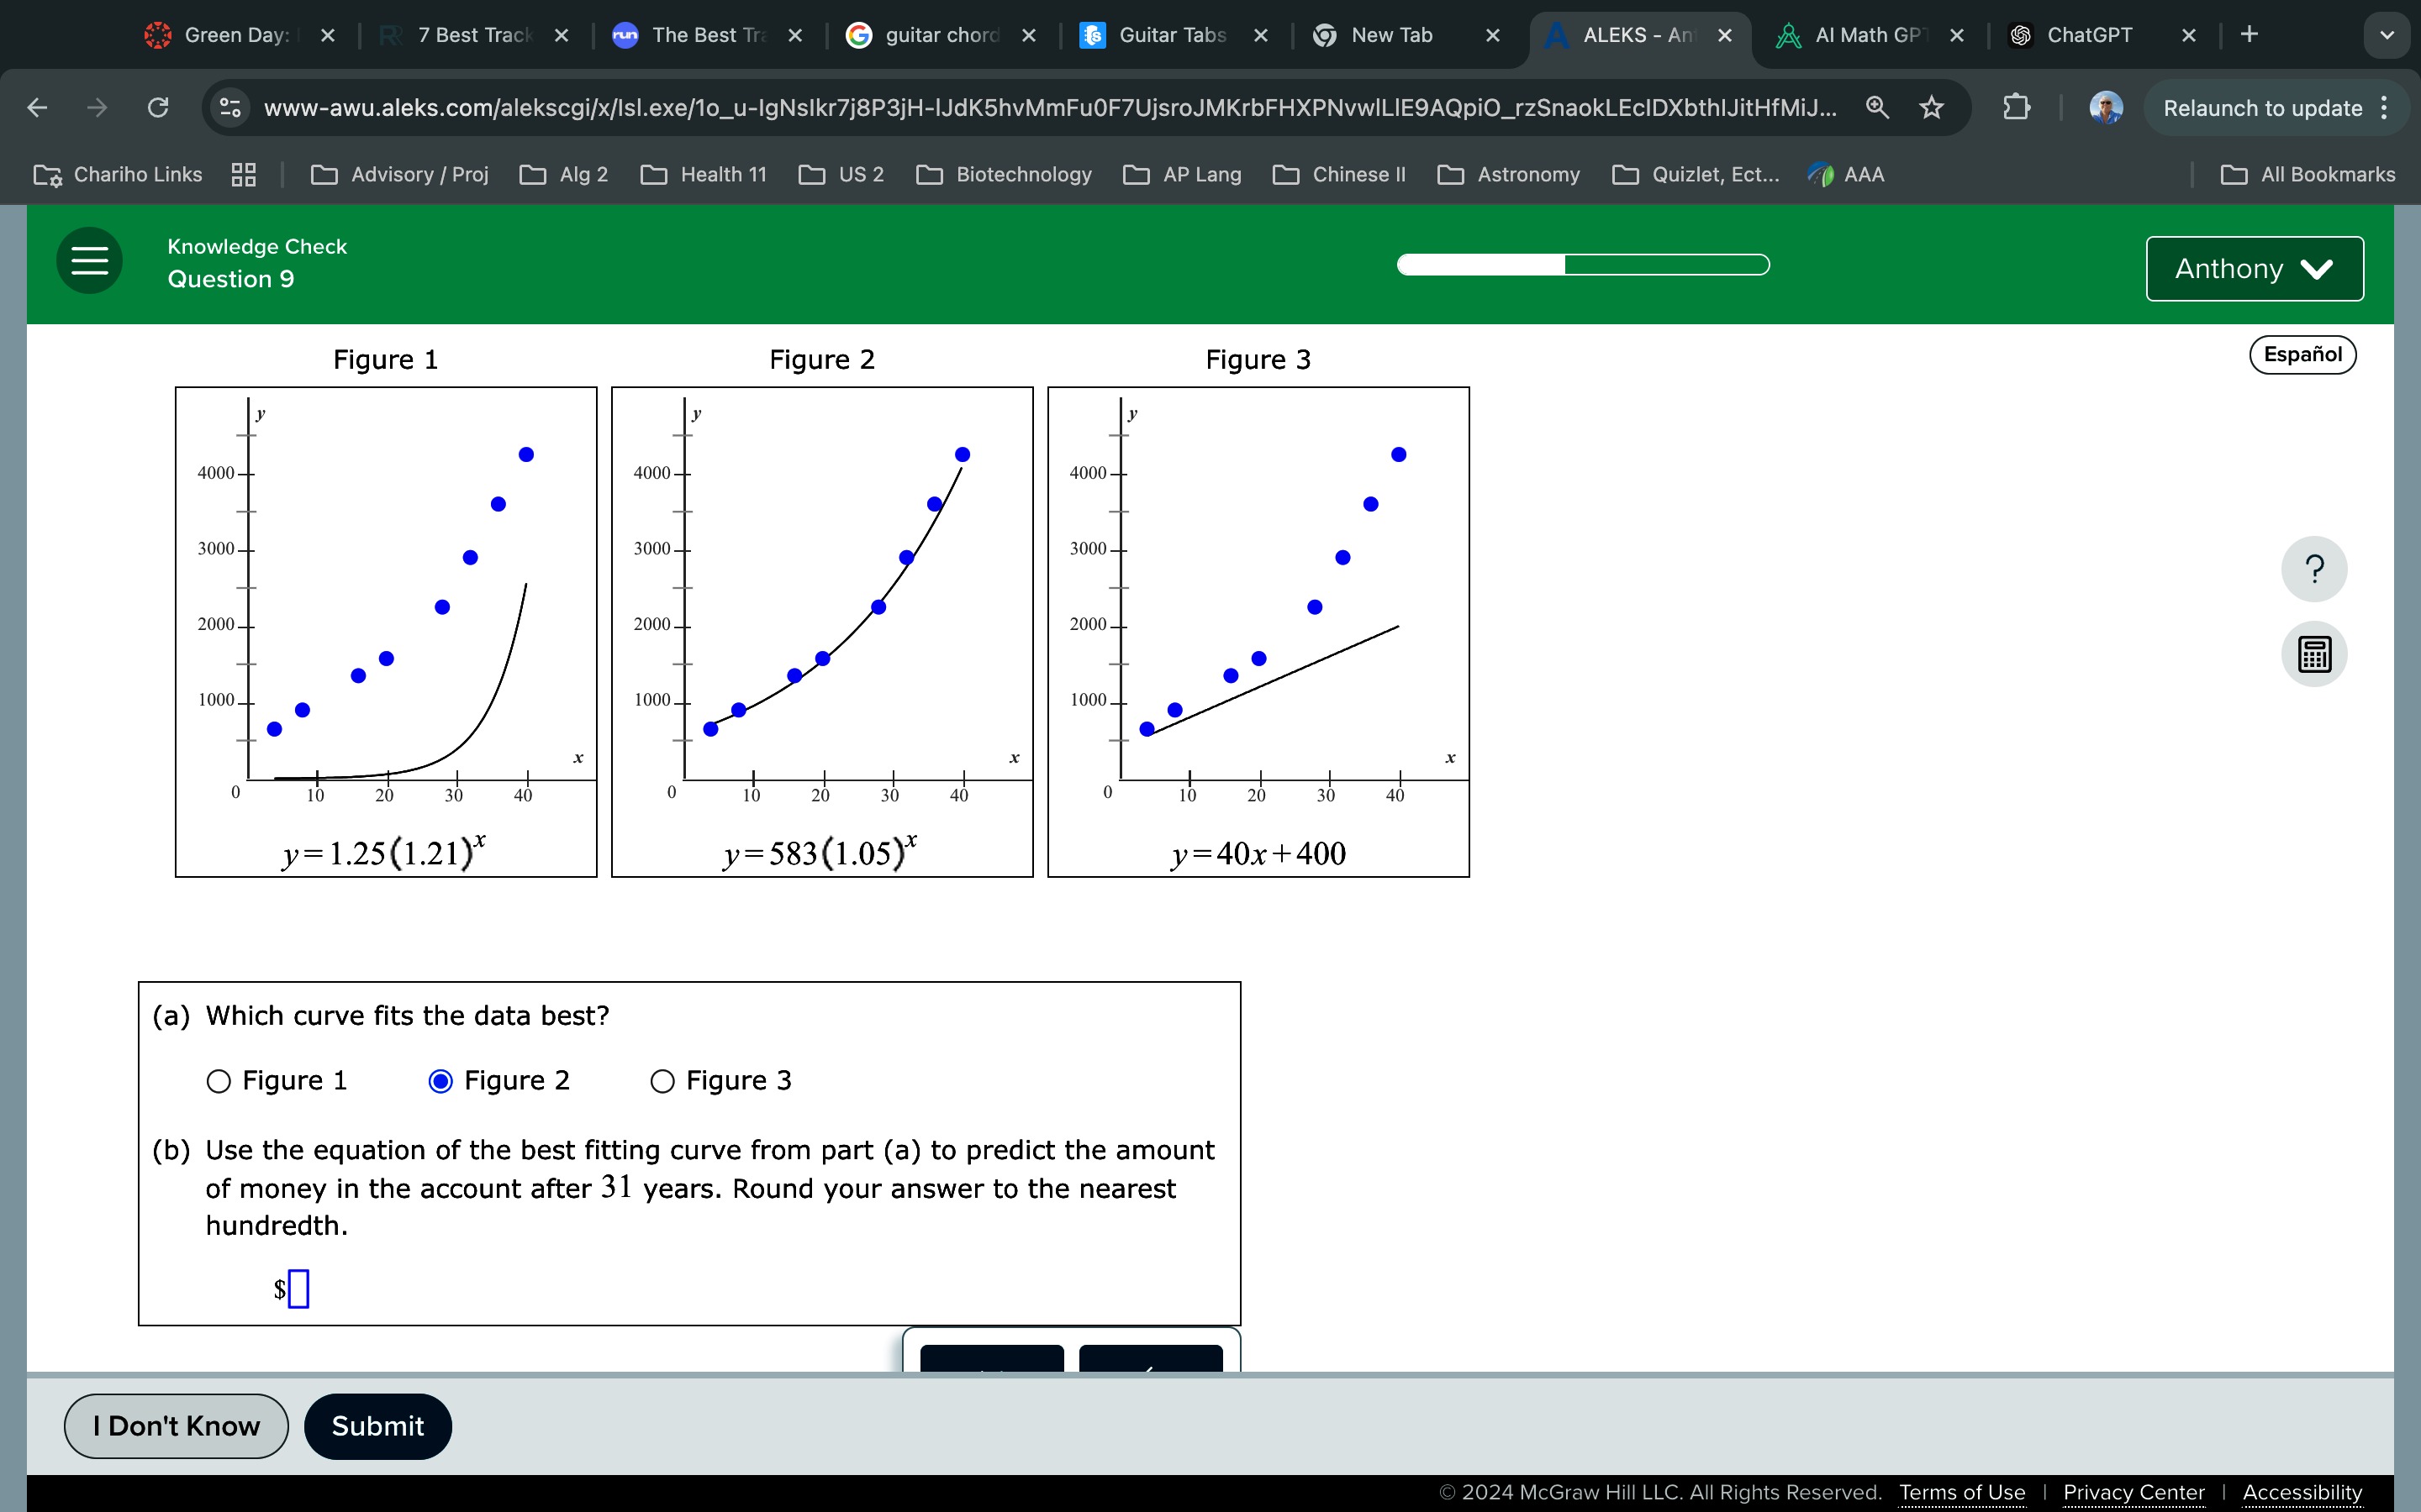Close the Guitar Tabs tab
This screenshot has width=2421, height=1512.
(1261, 35)
